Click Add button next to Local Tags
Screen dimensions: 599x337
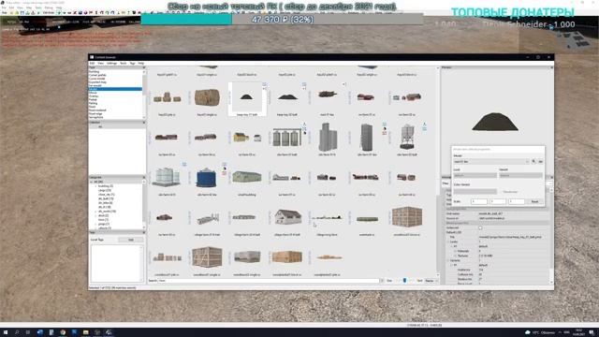click(x=131, y=240)
